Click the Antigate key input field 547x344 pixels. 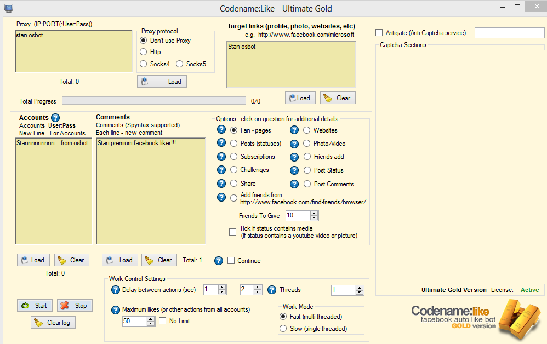click(510, 33)
